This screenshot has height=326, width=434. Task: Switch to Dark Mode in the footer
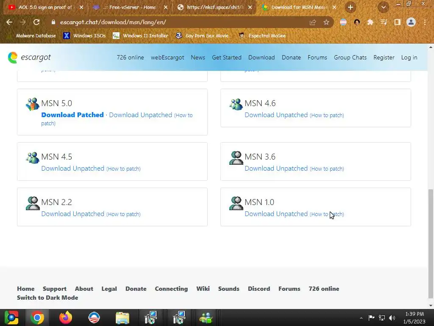47,298
